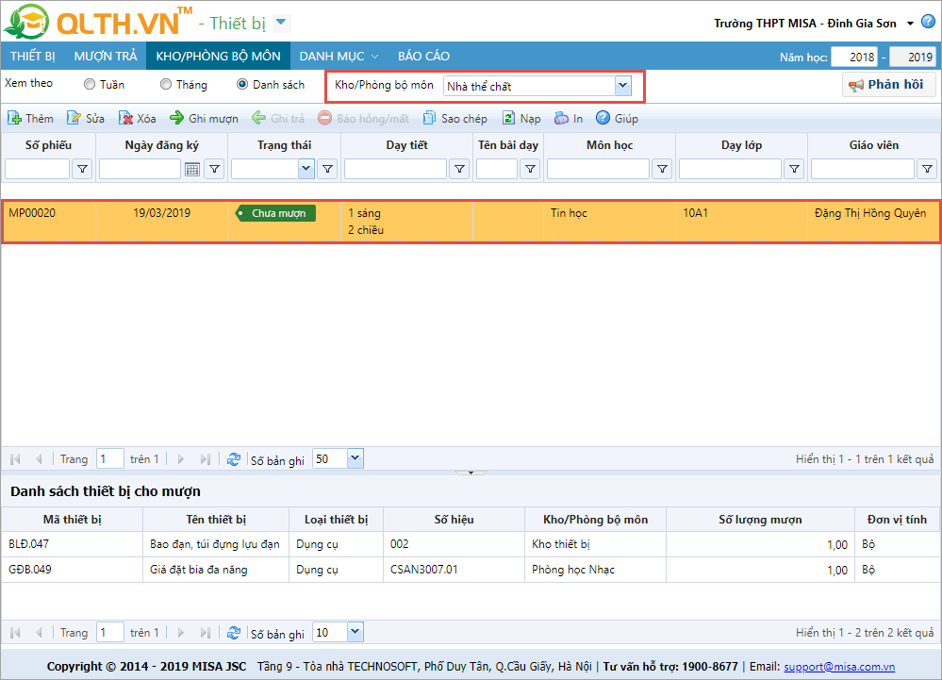Click filter icon under Trạng thái
The image size is (942, 680).
[327, 169]
